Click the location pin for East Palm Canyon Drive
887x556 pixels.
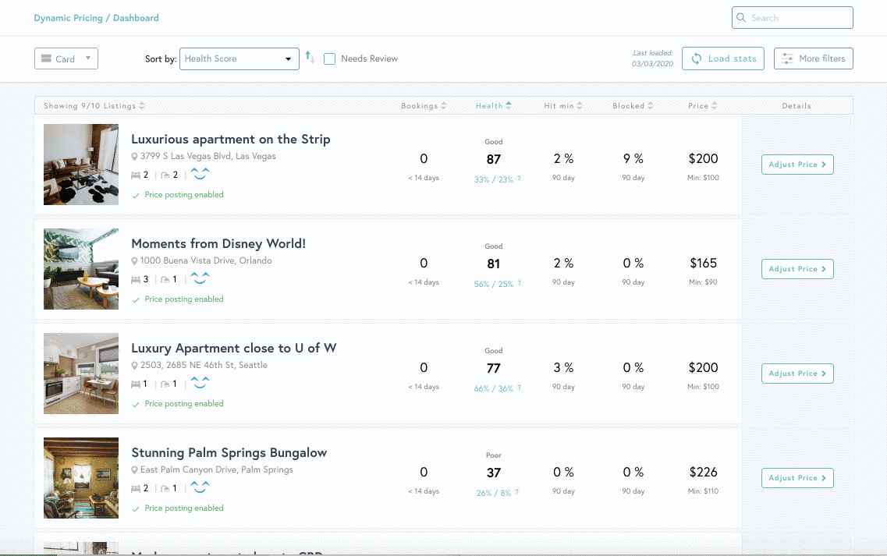click(135, 470)
